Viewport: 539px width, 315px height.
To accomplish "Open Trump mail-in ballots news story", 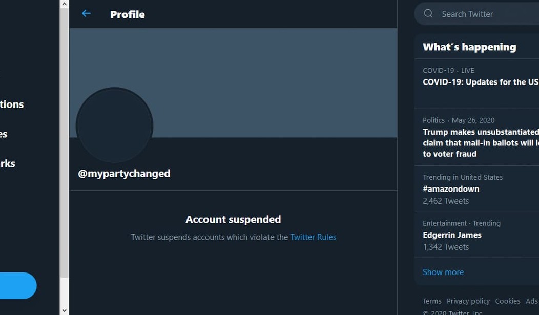I will click(480, 143).
